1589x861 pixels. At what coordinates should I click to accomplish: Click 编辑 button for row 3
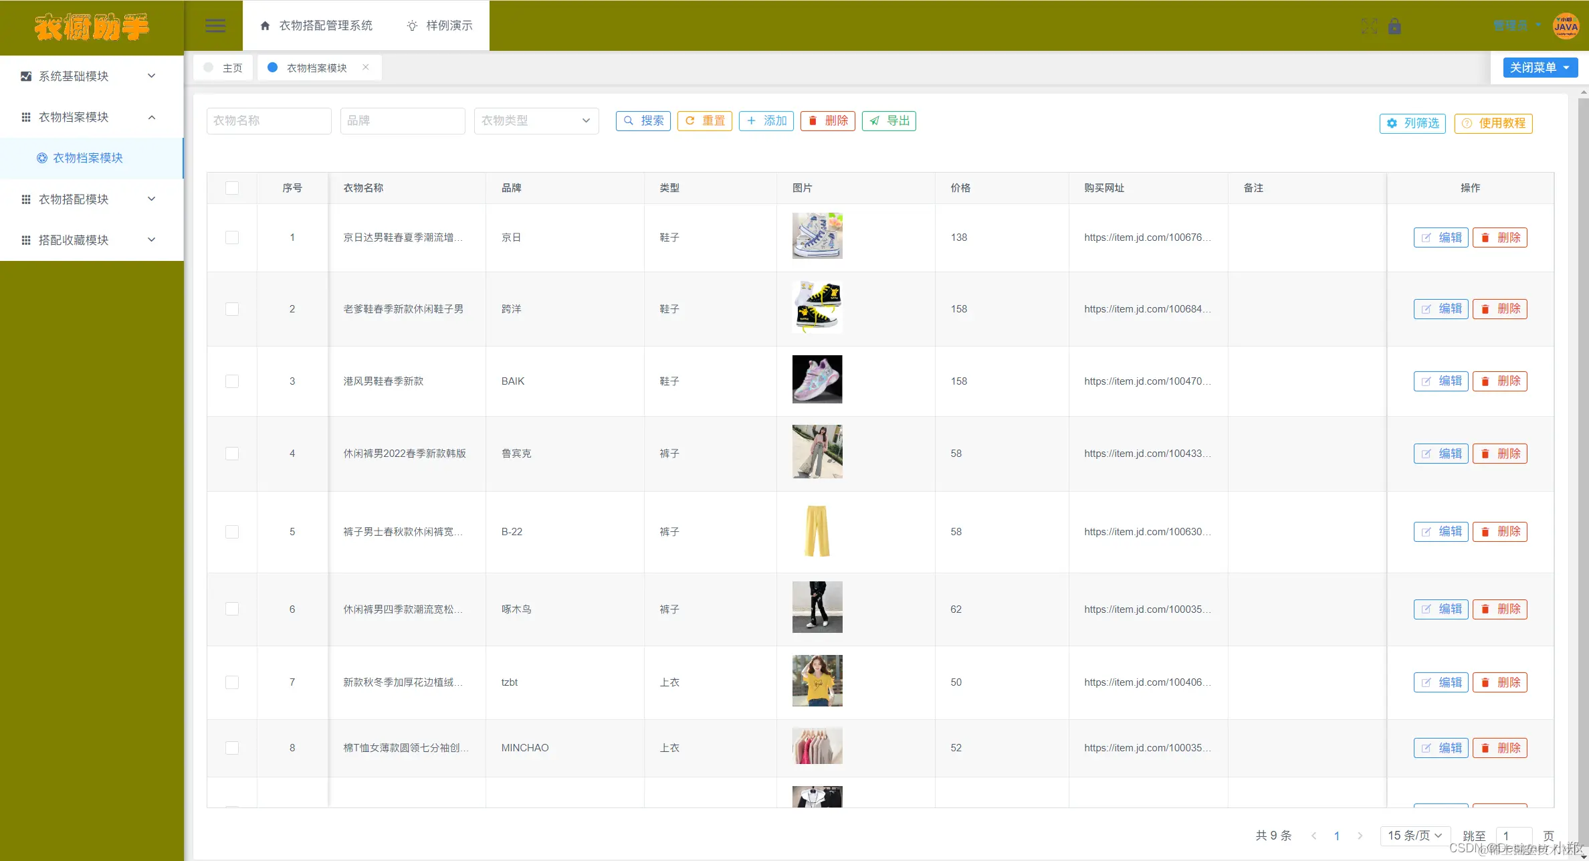1441,381
